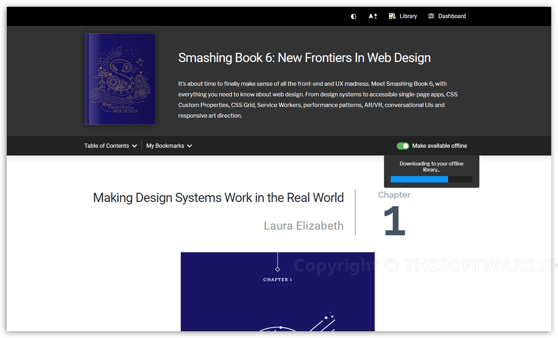Screen dimensions: 558x338
Task: Click the Table of Contents chevron arrow
Action: point(135,146)
